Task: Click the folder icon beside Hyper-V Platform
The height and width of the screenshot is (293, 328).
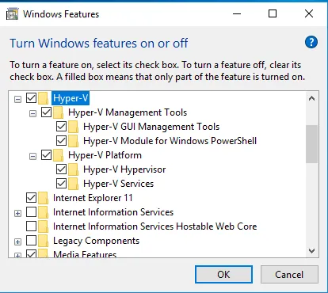Action: coord(59,155)
